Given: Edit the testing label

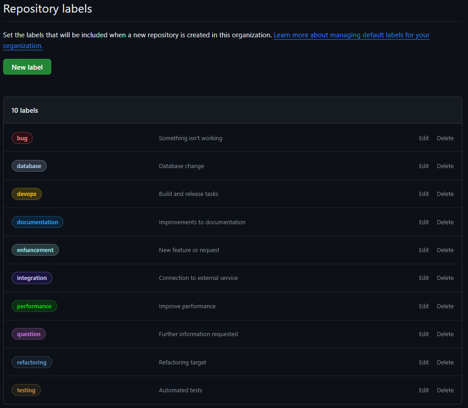Looking at the screenshot, I should [423, 390].
